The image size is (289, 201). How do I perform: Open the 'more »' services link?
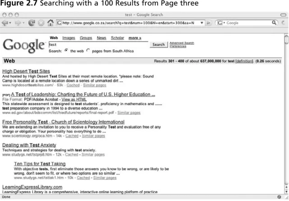pyautogui.click(x=135, y=38)
